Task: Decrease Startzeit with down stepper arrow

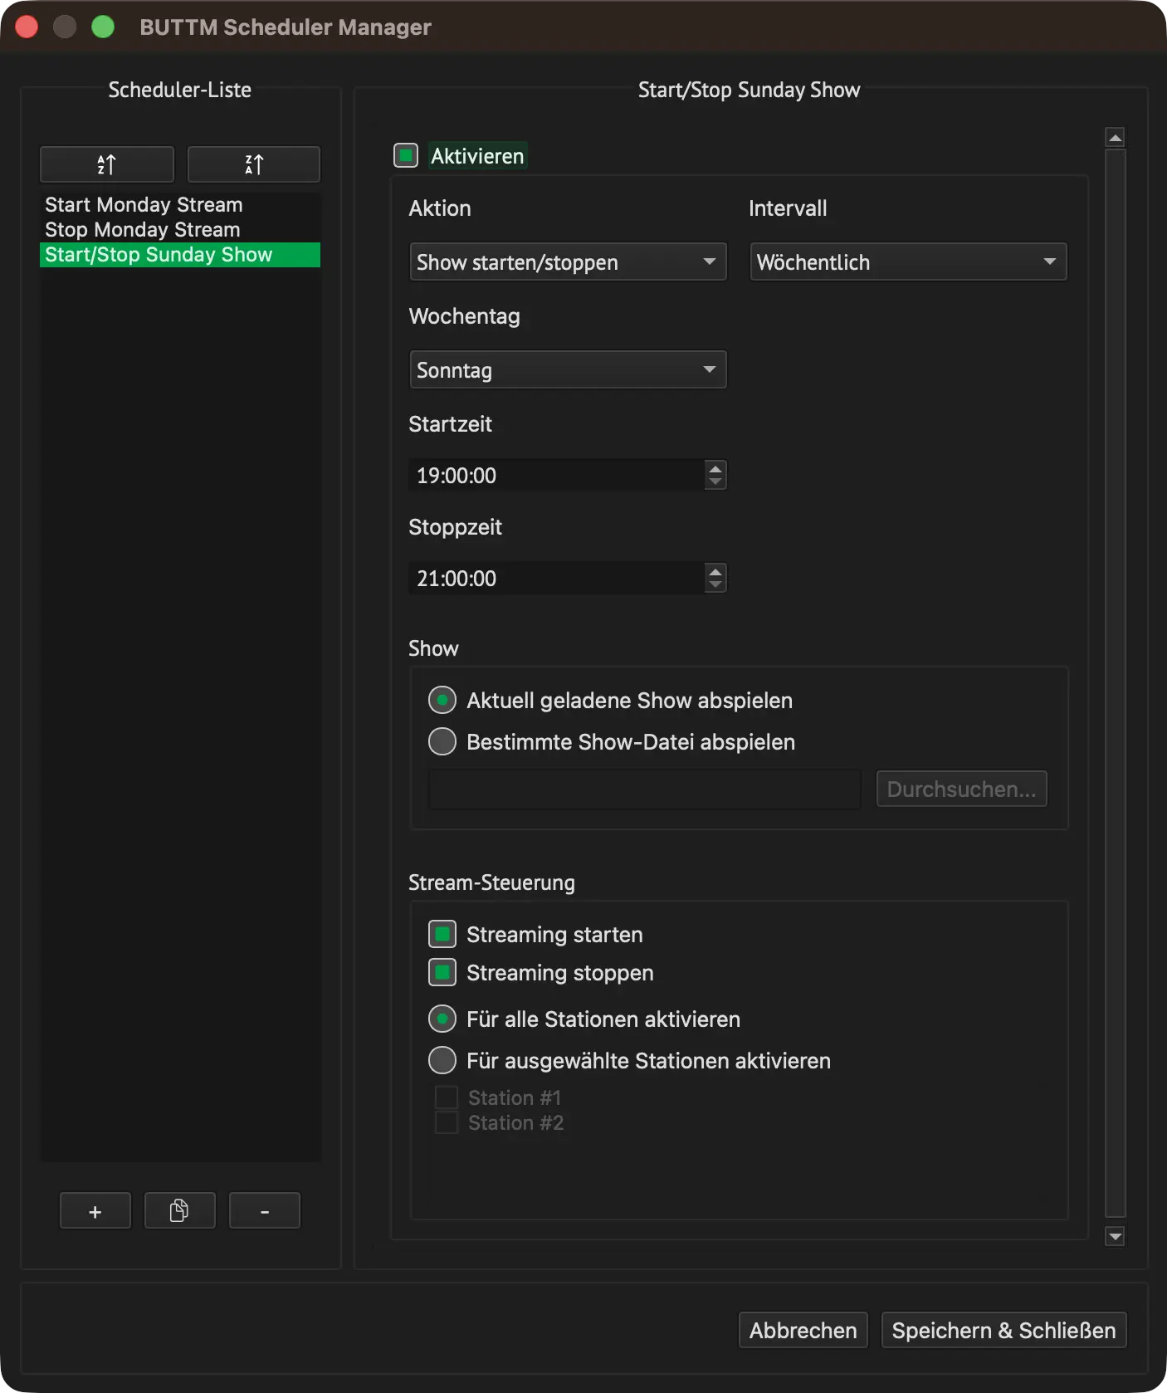Action: pyautogui.click(x=715, y=482)
